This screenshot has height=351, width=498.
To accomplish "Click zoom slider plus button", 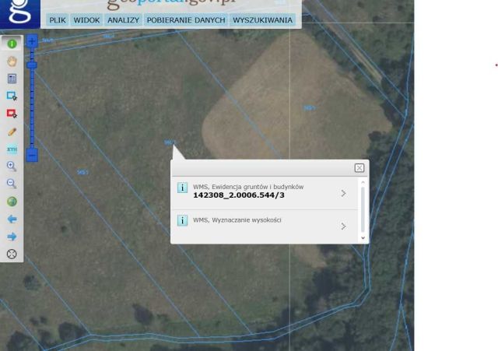I will click(x=32, y=41).
